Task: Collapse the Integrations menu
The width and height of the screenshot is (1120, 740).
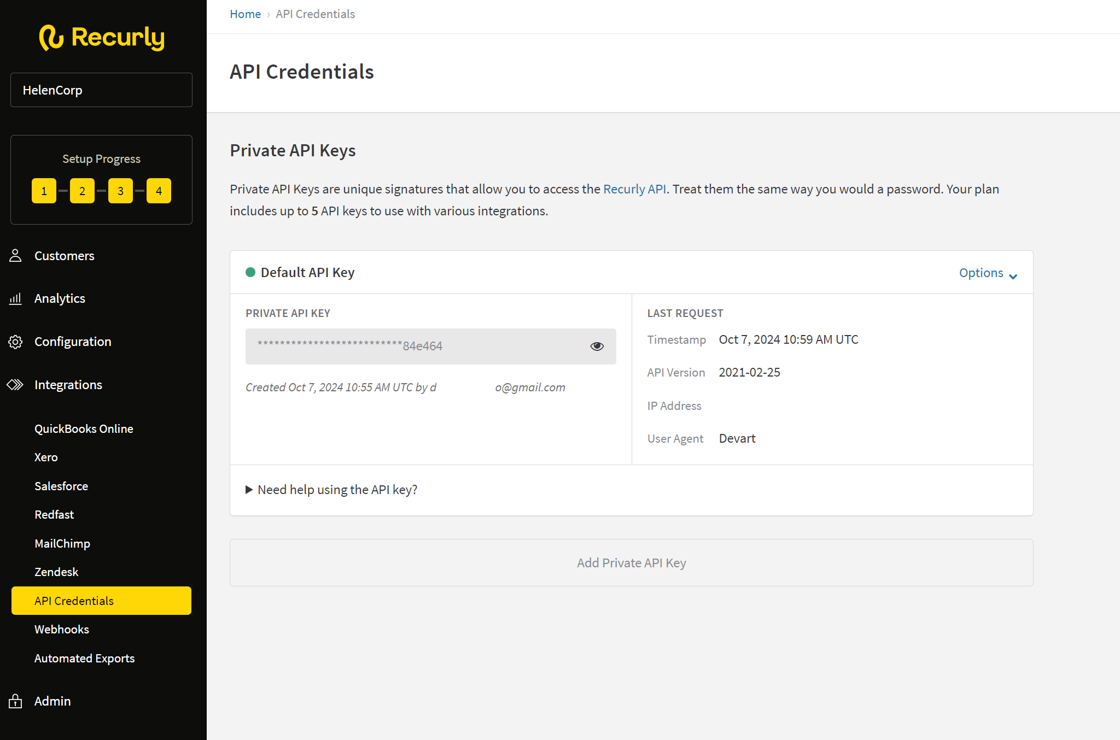Action: click(x=68, y=385)
